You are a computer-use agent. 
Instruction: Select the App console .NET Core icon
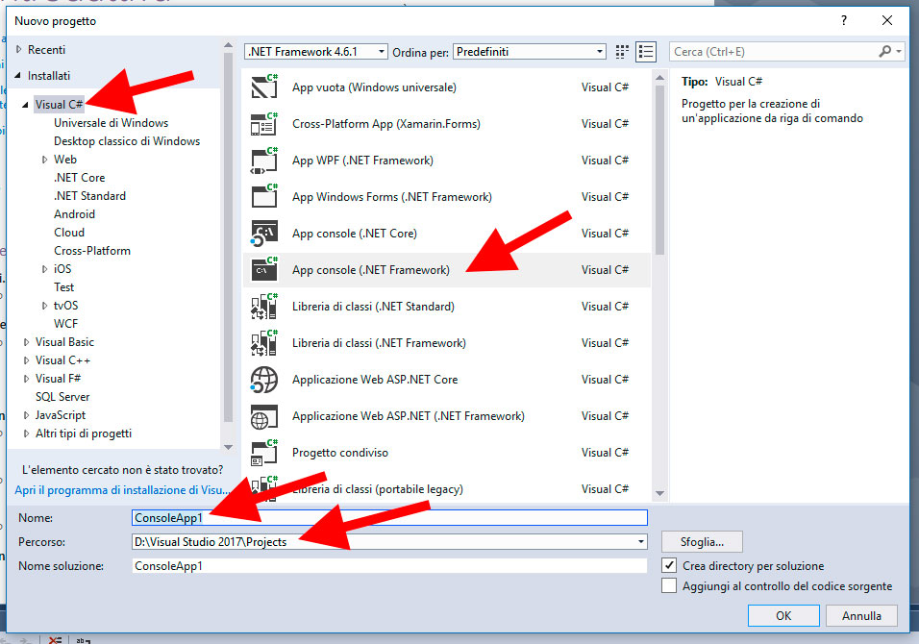coord(263,234)
